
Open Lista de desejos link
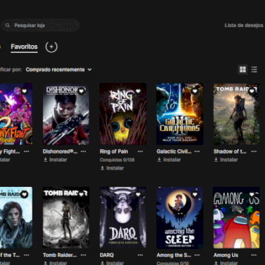tap(244, 25)
